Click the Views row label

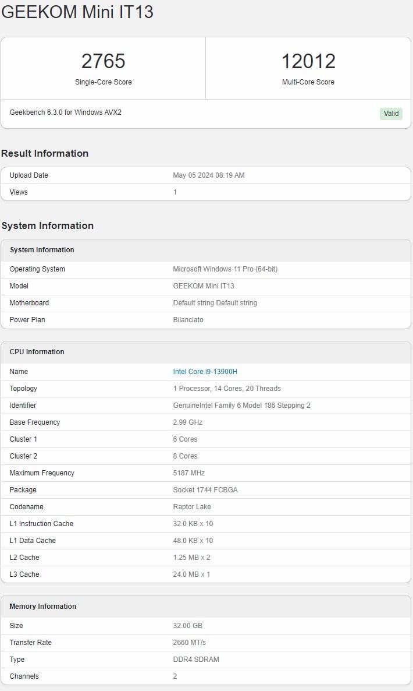pyautogui.click(x=19, y=192)
